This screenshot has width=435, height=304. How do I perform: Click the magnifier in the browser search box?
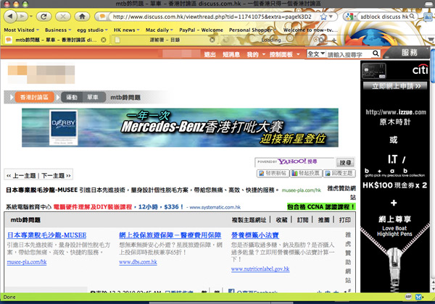[412, 17]
